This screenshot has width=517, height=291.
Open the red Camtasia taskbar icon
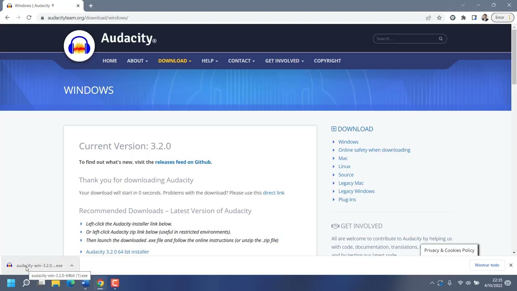(115, 283)
